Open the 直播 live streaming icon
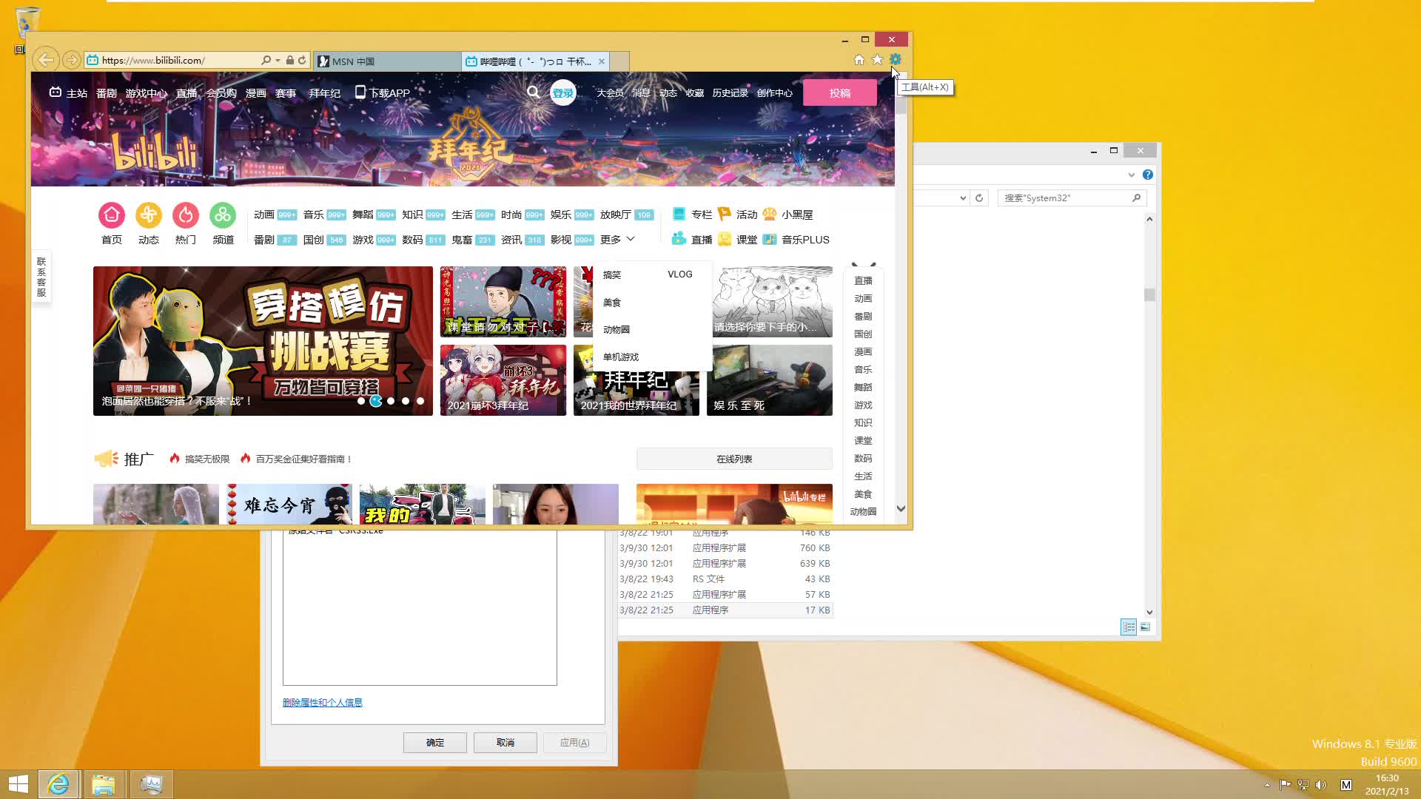The width and height of the screenshot is (1421, 799). [x=679, y=239]
